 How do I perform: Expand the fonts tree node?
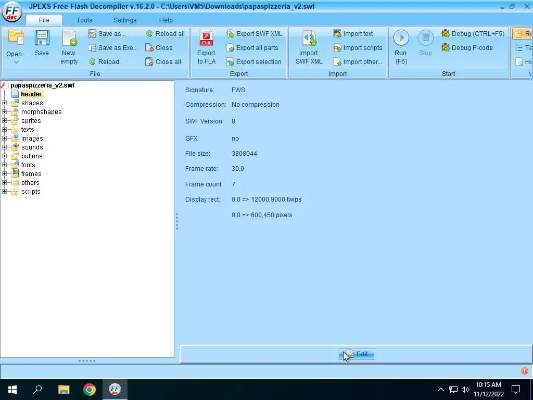(4, 165)
